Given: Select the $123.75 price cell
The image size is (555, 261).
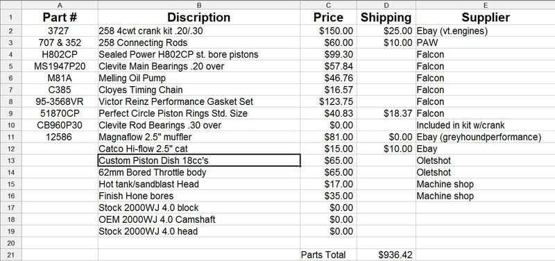Looking at the screenshot, I should pos(328,101).
